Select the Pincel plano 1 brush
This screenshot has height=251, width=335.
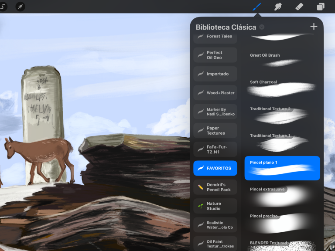click(x=282, y=168)
